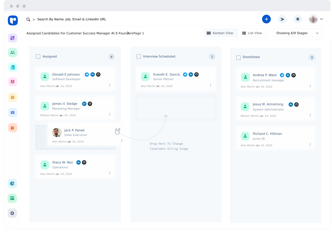Open the Showing 6/9 Stages dropdown

click(298, 33)
